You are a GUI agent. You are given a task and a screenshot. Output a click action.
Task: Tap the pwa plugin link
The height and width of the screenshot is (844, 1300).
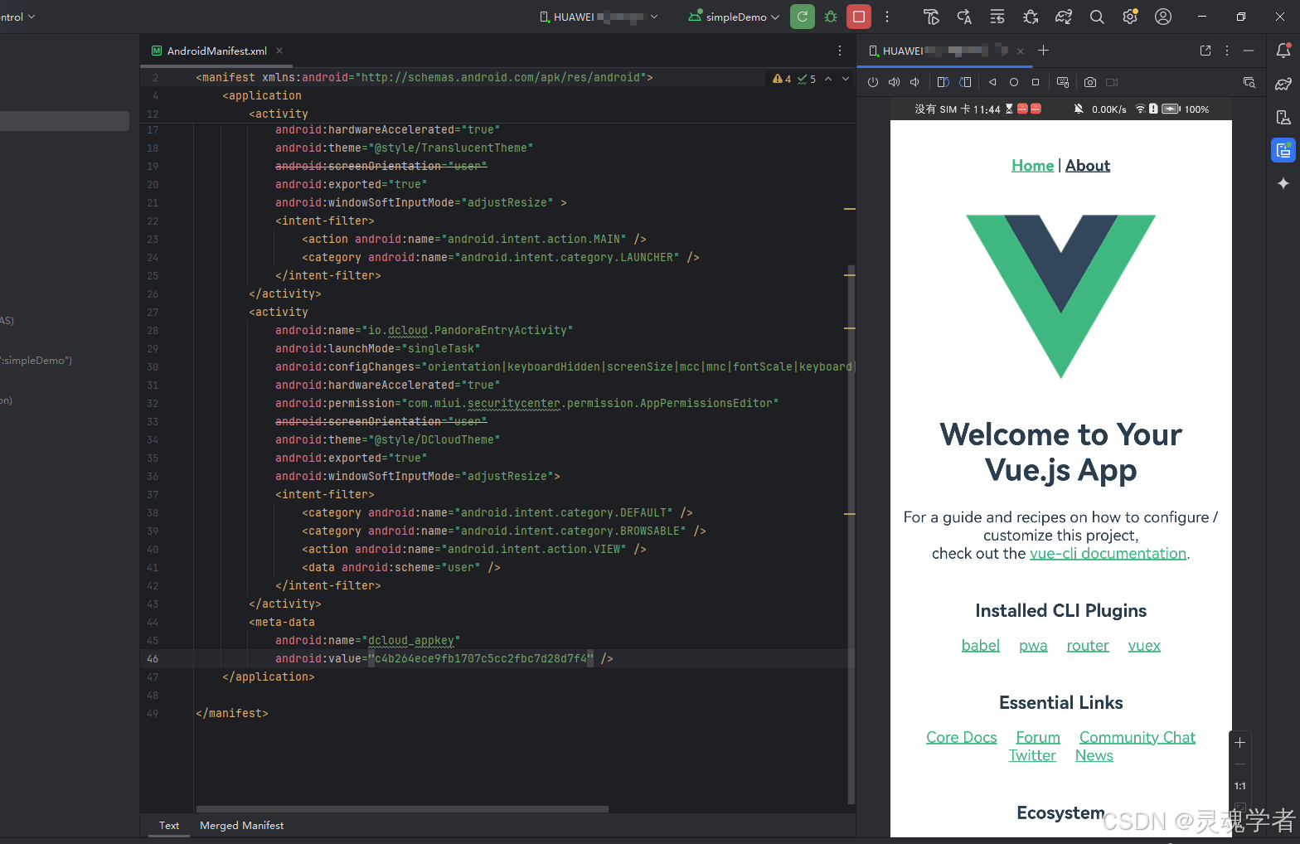tap(1033, 645)
